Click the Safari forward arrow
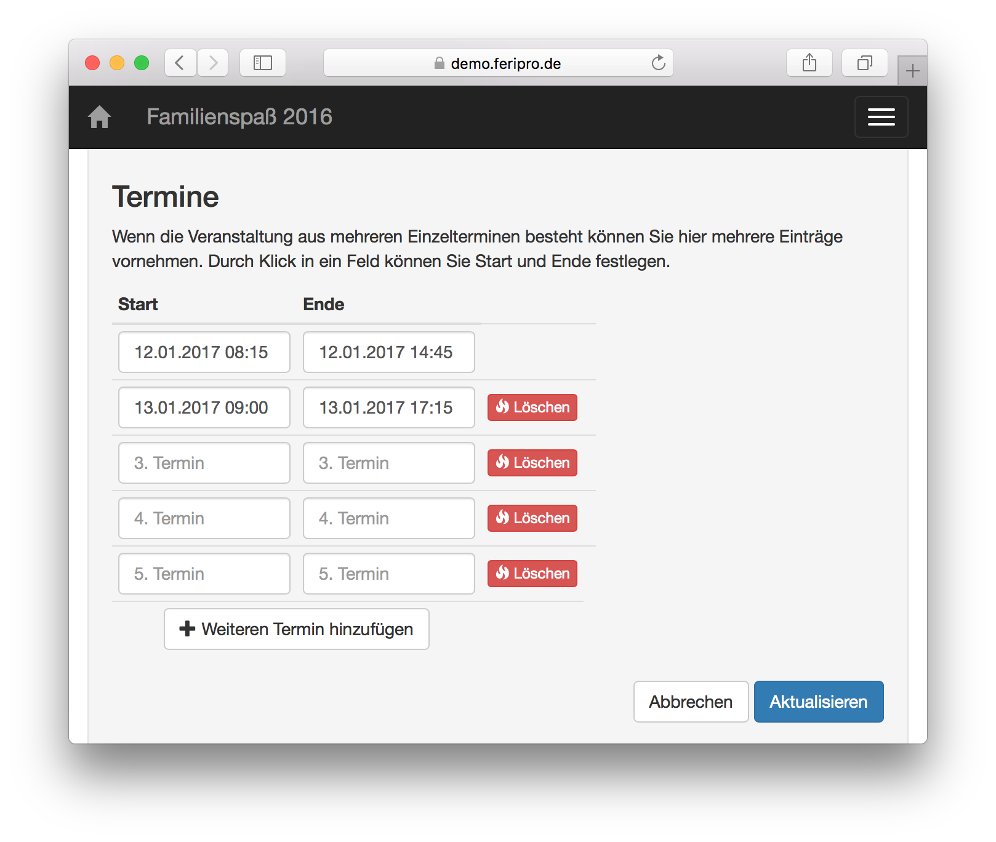 pos(213,63)
